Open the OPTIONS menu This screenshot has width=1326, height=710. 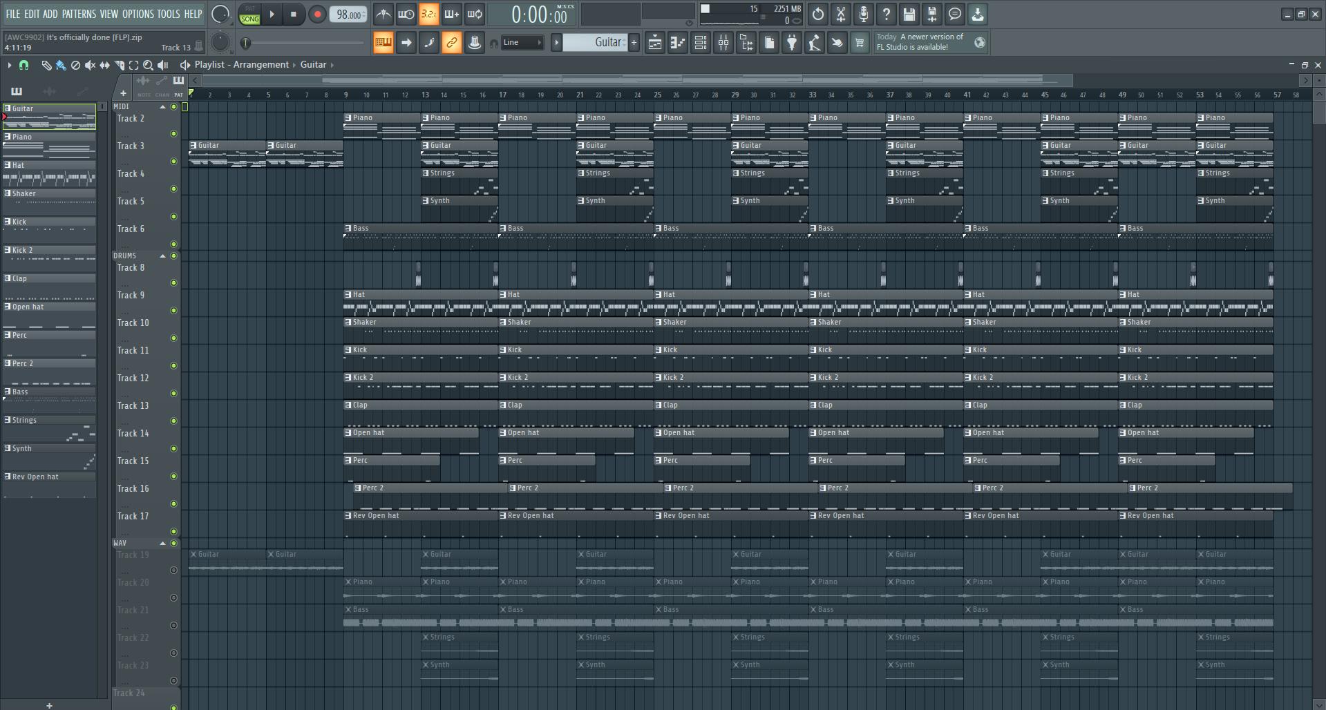pos(138,14)
